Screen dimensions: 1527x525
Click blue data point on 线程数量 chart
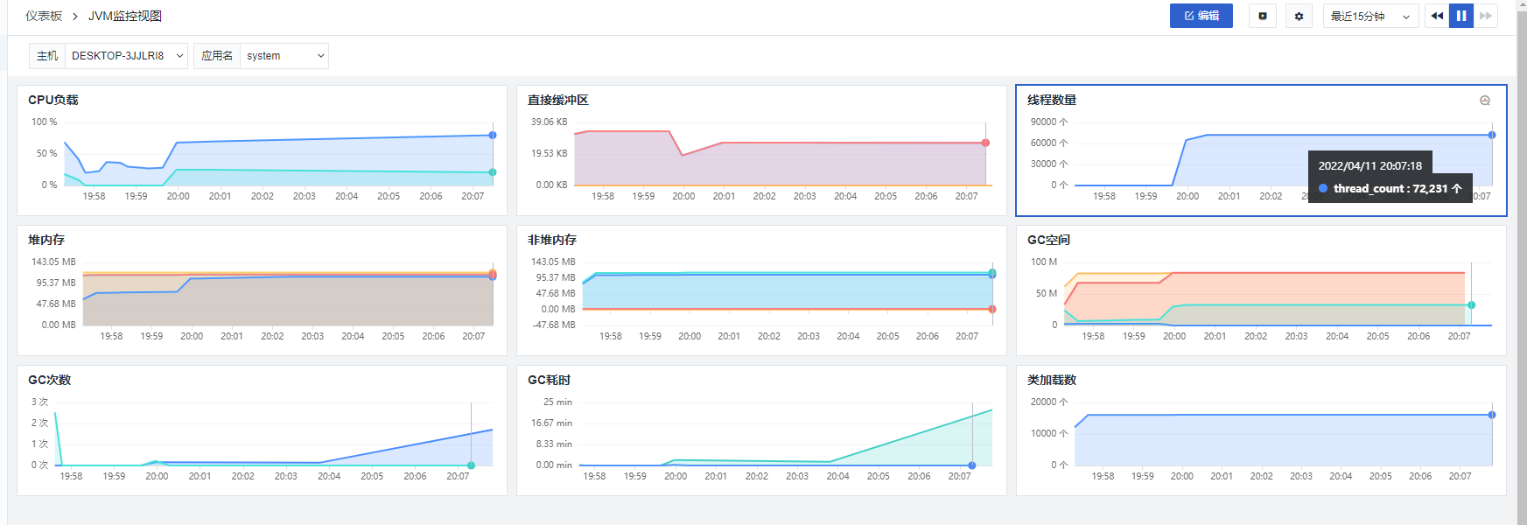click(1492, 135)
